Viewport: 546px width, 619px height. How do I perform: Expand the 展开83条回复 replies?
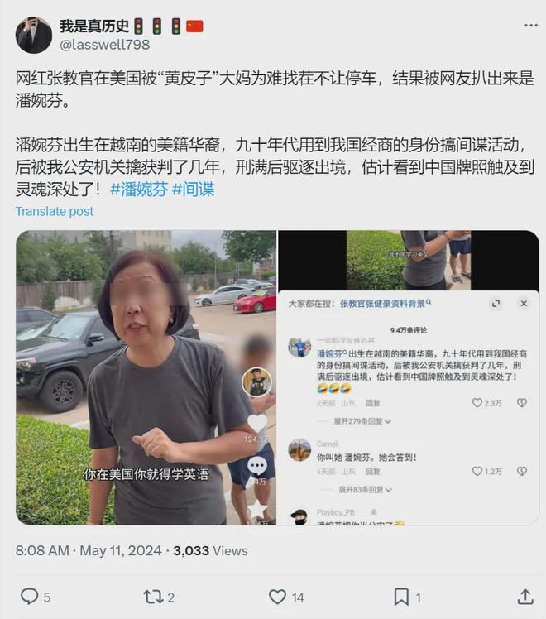[365, 490]
